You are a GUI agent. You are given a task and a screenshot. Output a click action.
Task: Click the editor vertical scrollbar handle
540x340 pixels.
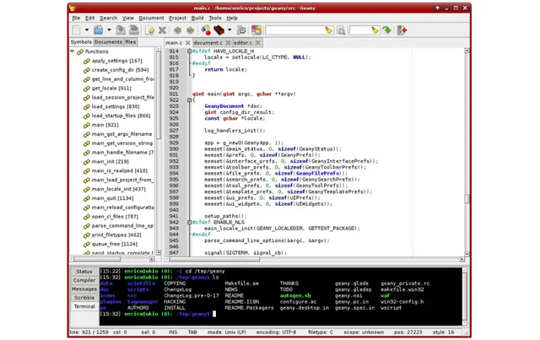[467, 199]
